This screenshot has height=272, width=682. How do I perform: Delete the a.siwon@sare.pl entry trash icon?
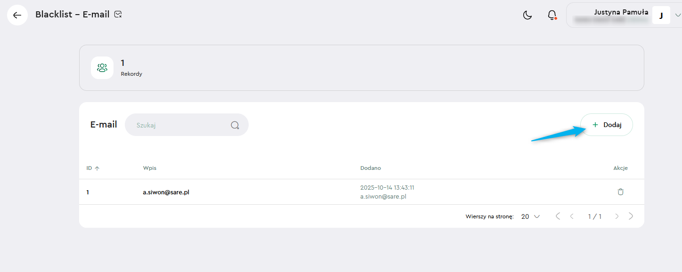click(620, 192)
